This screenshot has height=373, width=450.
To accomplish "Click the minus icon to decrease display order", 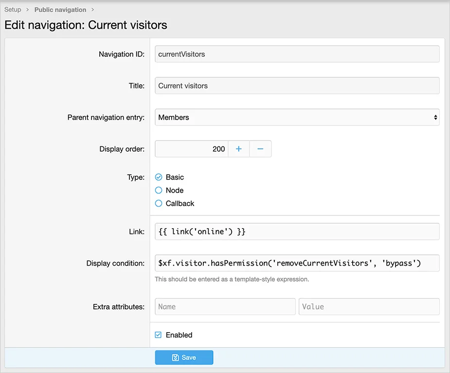I will pos(260,149).
